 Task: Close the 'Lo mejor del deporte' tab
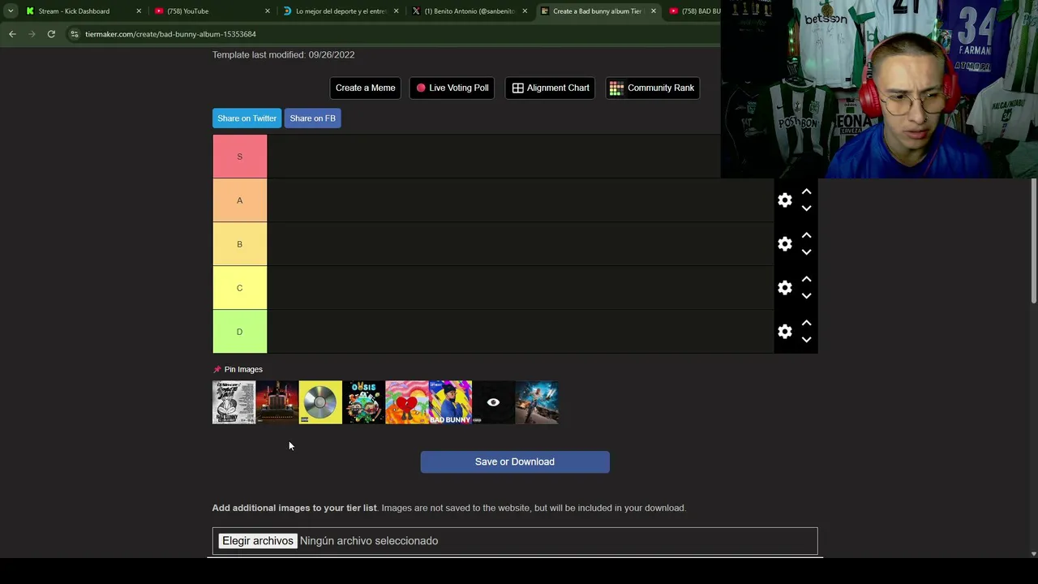click(396, 11)
